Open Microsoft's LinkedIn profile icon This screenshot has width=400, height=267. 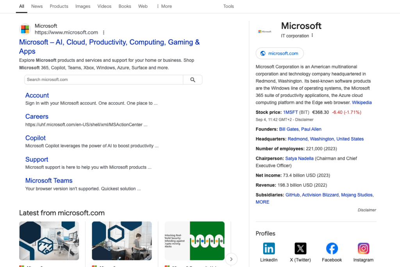pos(269,248)
